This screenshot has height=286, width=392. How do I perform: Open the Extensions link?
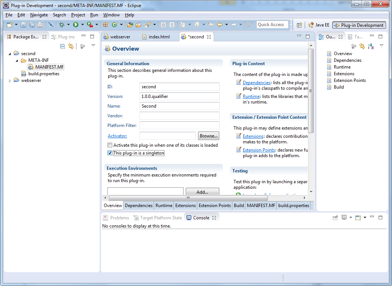pyautogui.click(x=253, y=136)
